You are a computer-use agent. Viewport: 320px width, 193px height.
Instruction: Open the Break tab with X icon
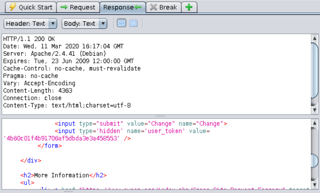click(x=164, y=7)
